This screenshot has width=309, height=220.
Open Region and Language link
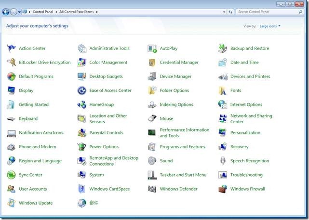coord(40,161)
